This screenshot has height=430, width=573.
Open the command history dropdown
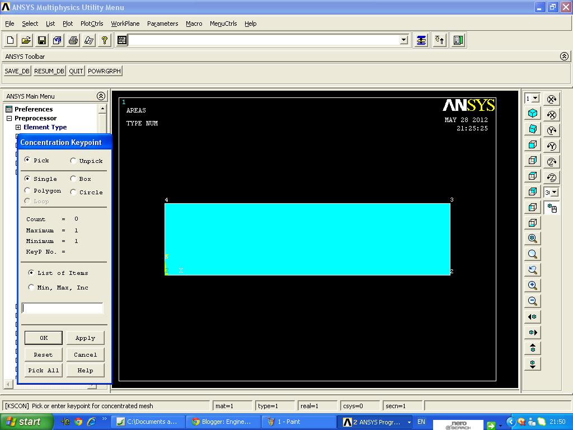coord(403,40)
